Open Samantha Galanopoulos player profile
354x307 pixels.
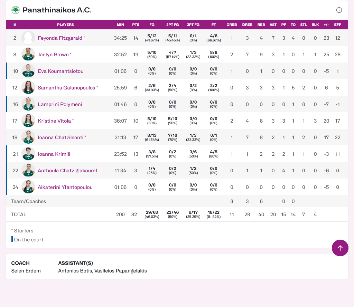[66, 88]
